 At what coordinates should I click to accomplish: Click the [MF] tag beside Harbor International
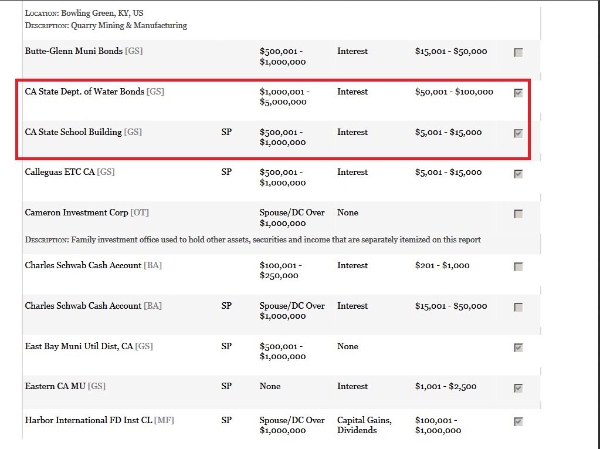coord(164,420)
